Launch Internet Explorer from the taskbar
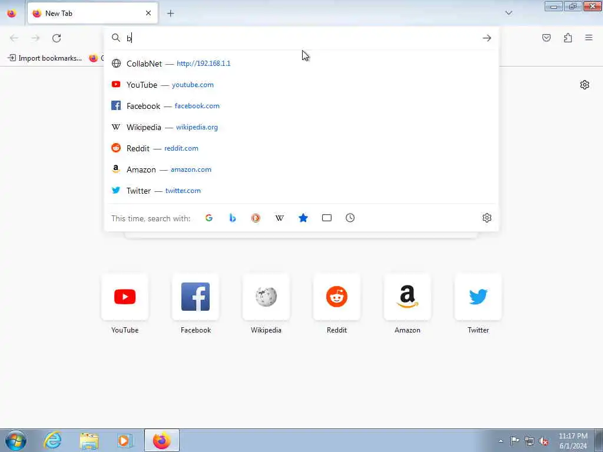 click(52, 440)
